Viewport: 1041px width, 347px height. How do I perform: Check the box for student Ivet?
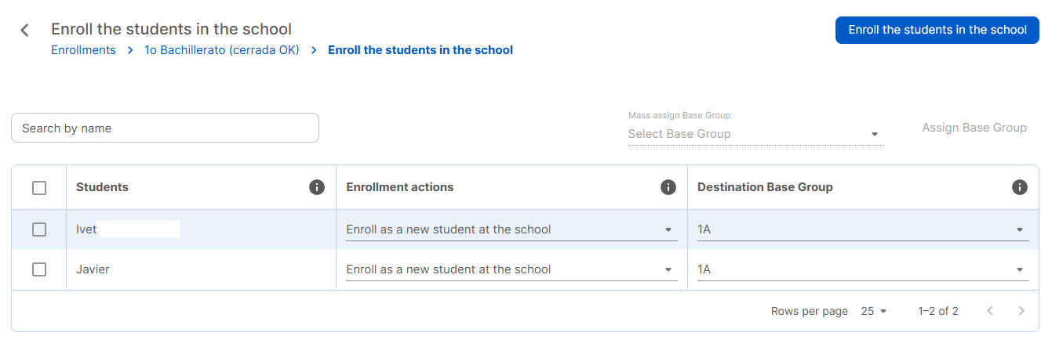pyautogui.click(x=39, y=230)
